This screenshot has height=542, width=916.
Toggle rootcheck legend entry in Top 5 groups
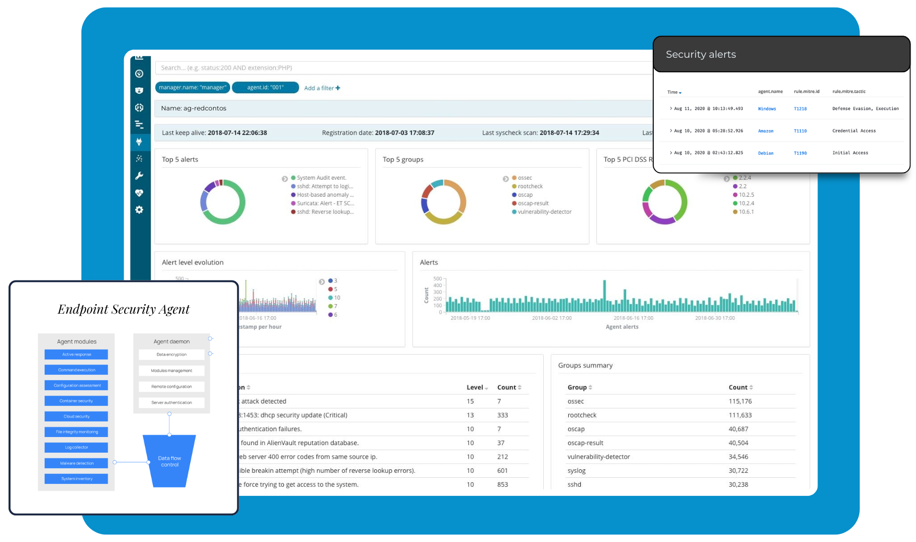(x=527, y=186)
